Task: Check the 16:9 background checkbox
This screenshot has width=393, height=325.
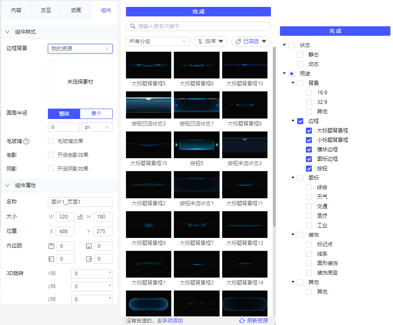Action: (309, 93)
